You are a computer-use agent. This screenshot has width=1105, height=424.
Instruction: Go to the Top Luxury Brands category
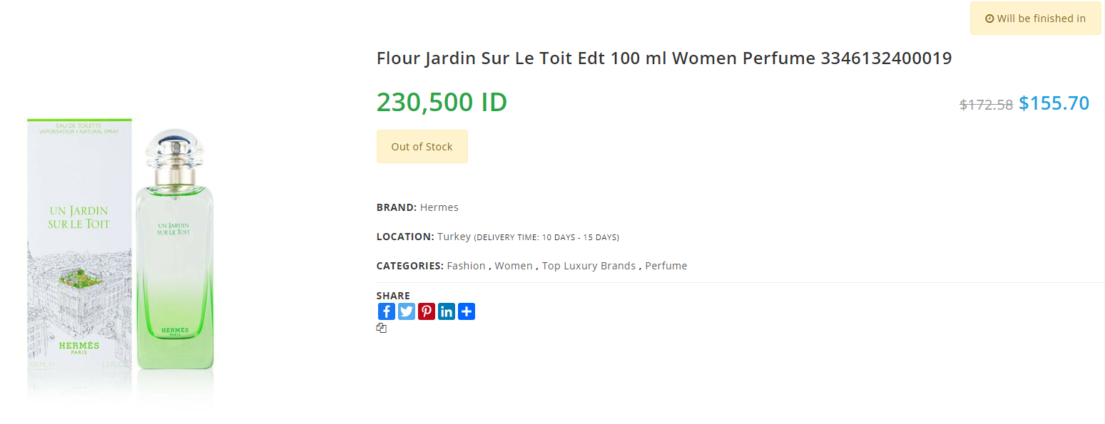click(x=589, y=266)
